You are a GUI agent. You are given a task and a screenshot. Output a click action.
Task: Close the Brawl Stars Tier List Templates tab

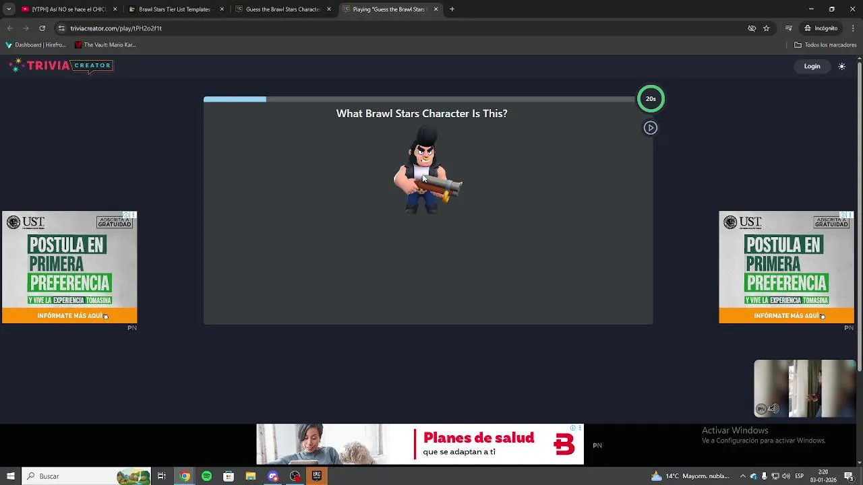(x=222, y=9)
